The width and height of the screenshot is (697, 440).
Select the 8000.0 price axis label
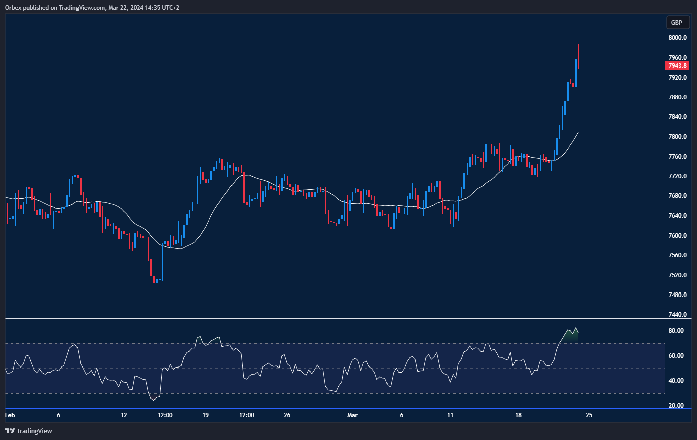coord(677,38)
